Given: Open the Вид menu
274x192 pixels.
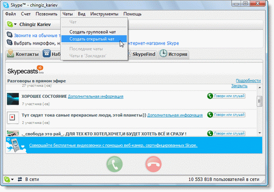Looking at the screenshot, I should [82, 14].
